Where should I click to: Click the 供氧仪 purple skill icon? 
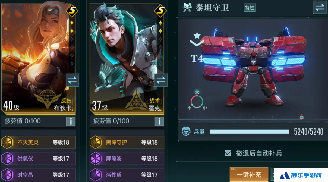click(7, 158)
